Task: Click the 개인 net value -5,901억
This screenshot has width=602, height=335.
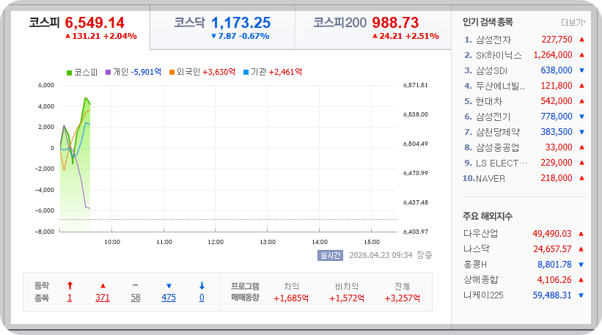Action: [x=146, y=72]
